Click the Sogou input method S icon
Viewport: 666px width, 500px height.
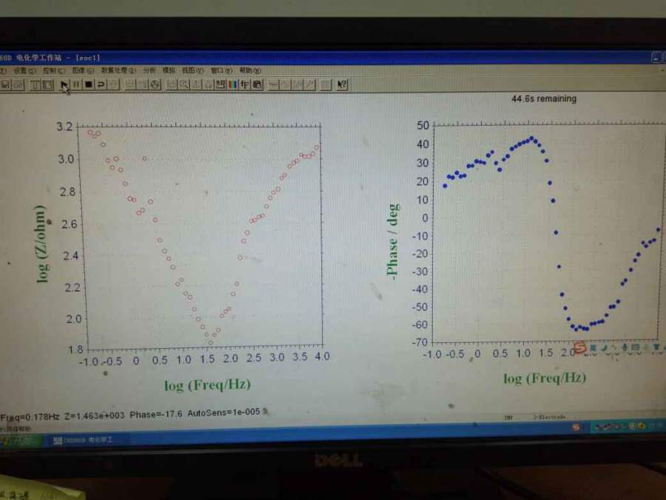(579, 348)
